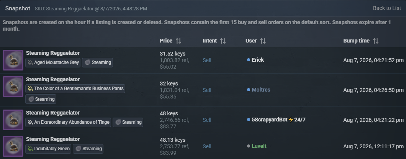The width and height of the screenshot is (406, 159).
Task: Click Sell intent on Erick's listing
Action: (207, 60)
